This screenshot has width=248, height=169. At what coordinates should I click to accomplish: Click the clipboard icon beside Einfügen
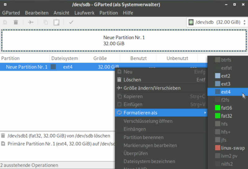click(119, 104)
